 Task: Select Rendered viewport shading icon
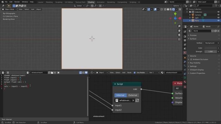[173, 9]
